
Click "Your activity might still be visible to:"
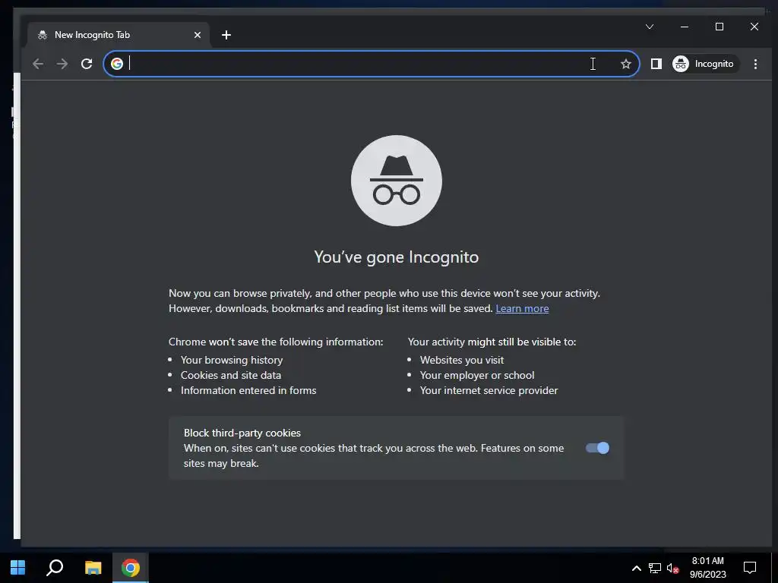pyautogui.click(x=492, y=342)
